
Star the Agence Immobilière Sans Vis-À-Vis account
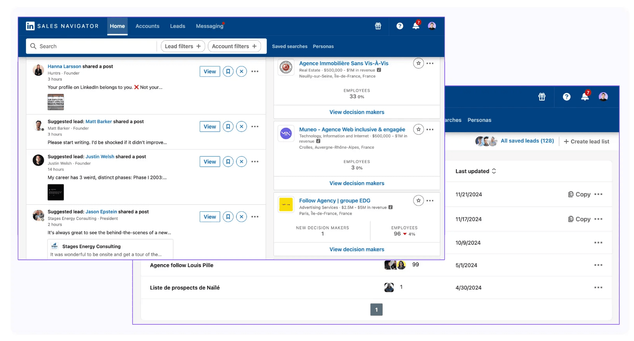click(418, 63)
